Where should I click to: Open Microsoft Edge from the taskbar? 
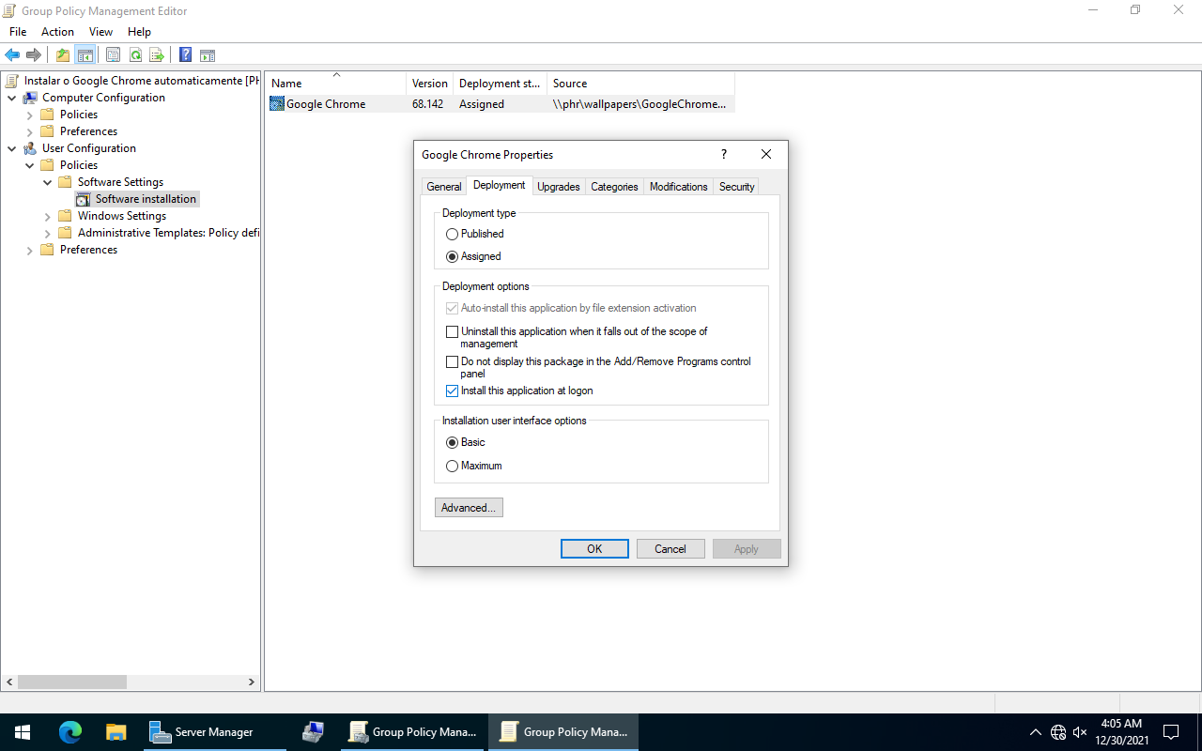point(70,732)
